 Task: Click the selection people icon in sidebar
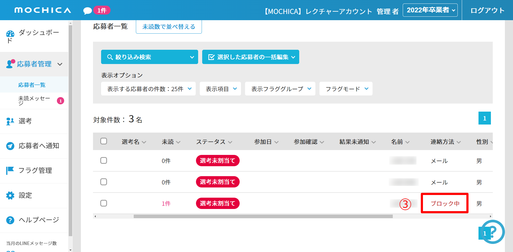(10, 121)
